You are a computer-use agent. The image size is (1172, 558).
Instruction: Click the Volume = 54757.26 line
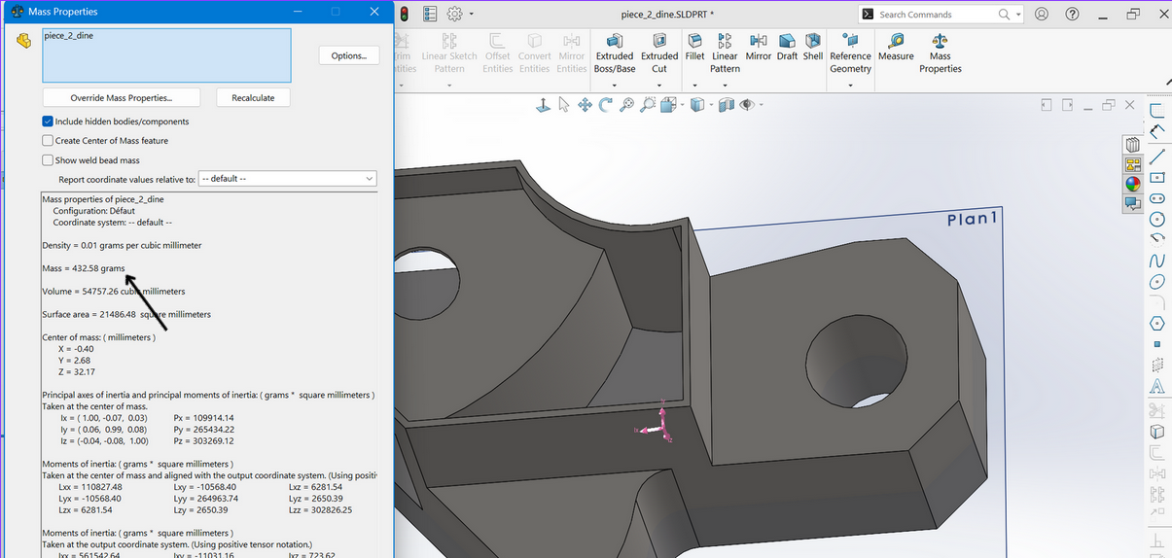[114, 291]
